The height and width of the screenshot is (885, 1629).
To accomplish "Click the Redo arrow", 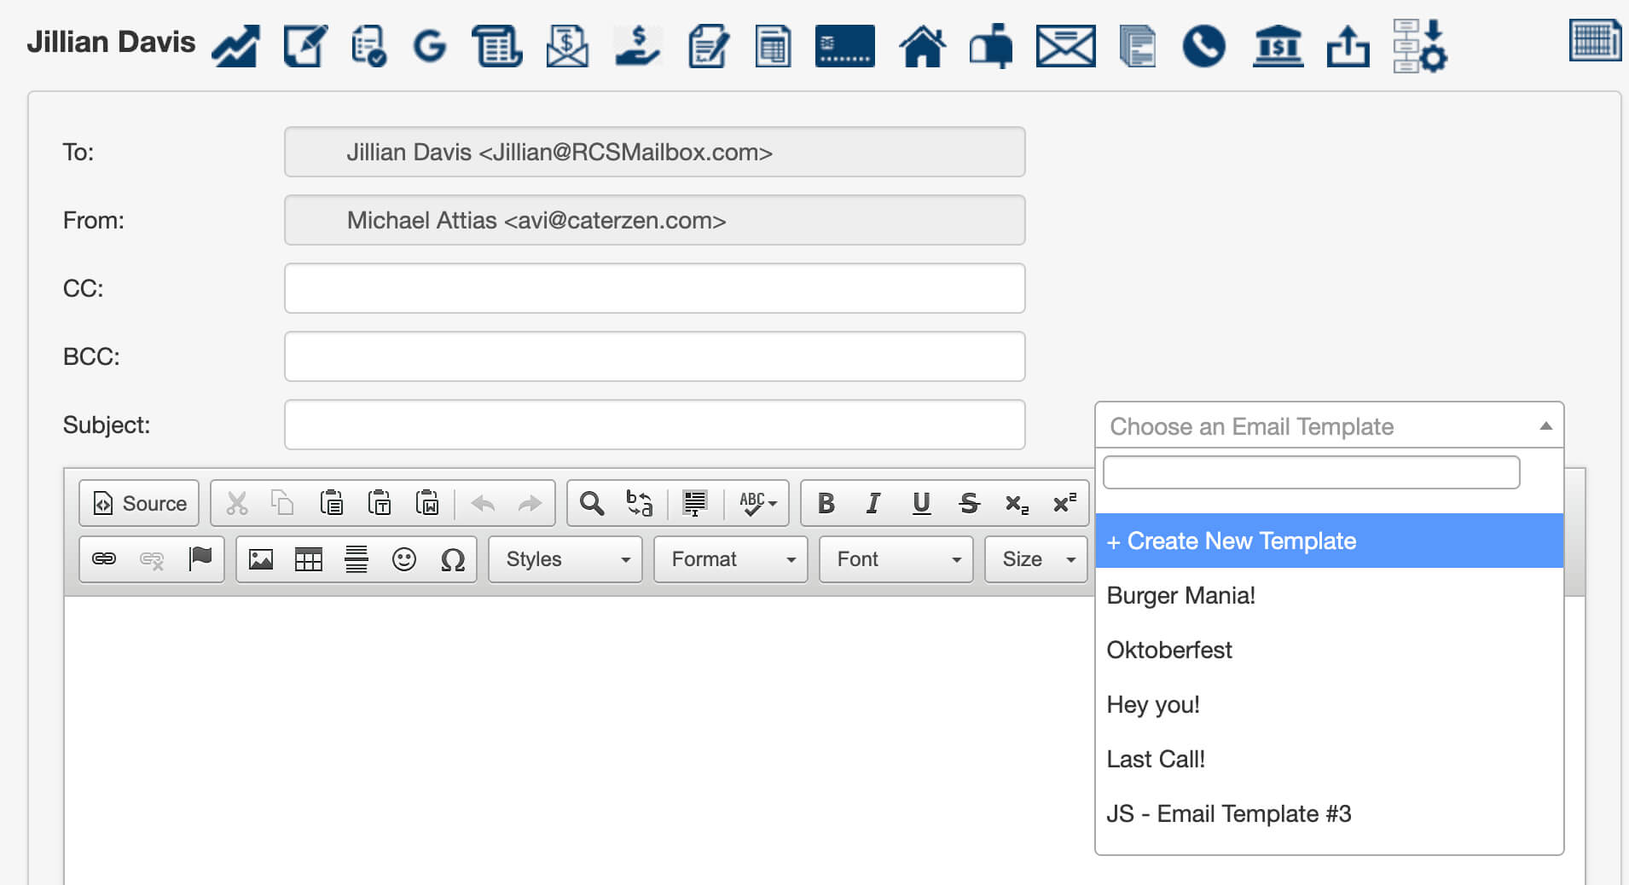I will click(530, 503).
